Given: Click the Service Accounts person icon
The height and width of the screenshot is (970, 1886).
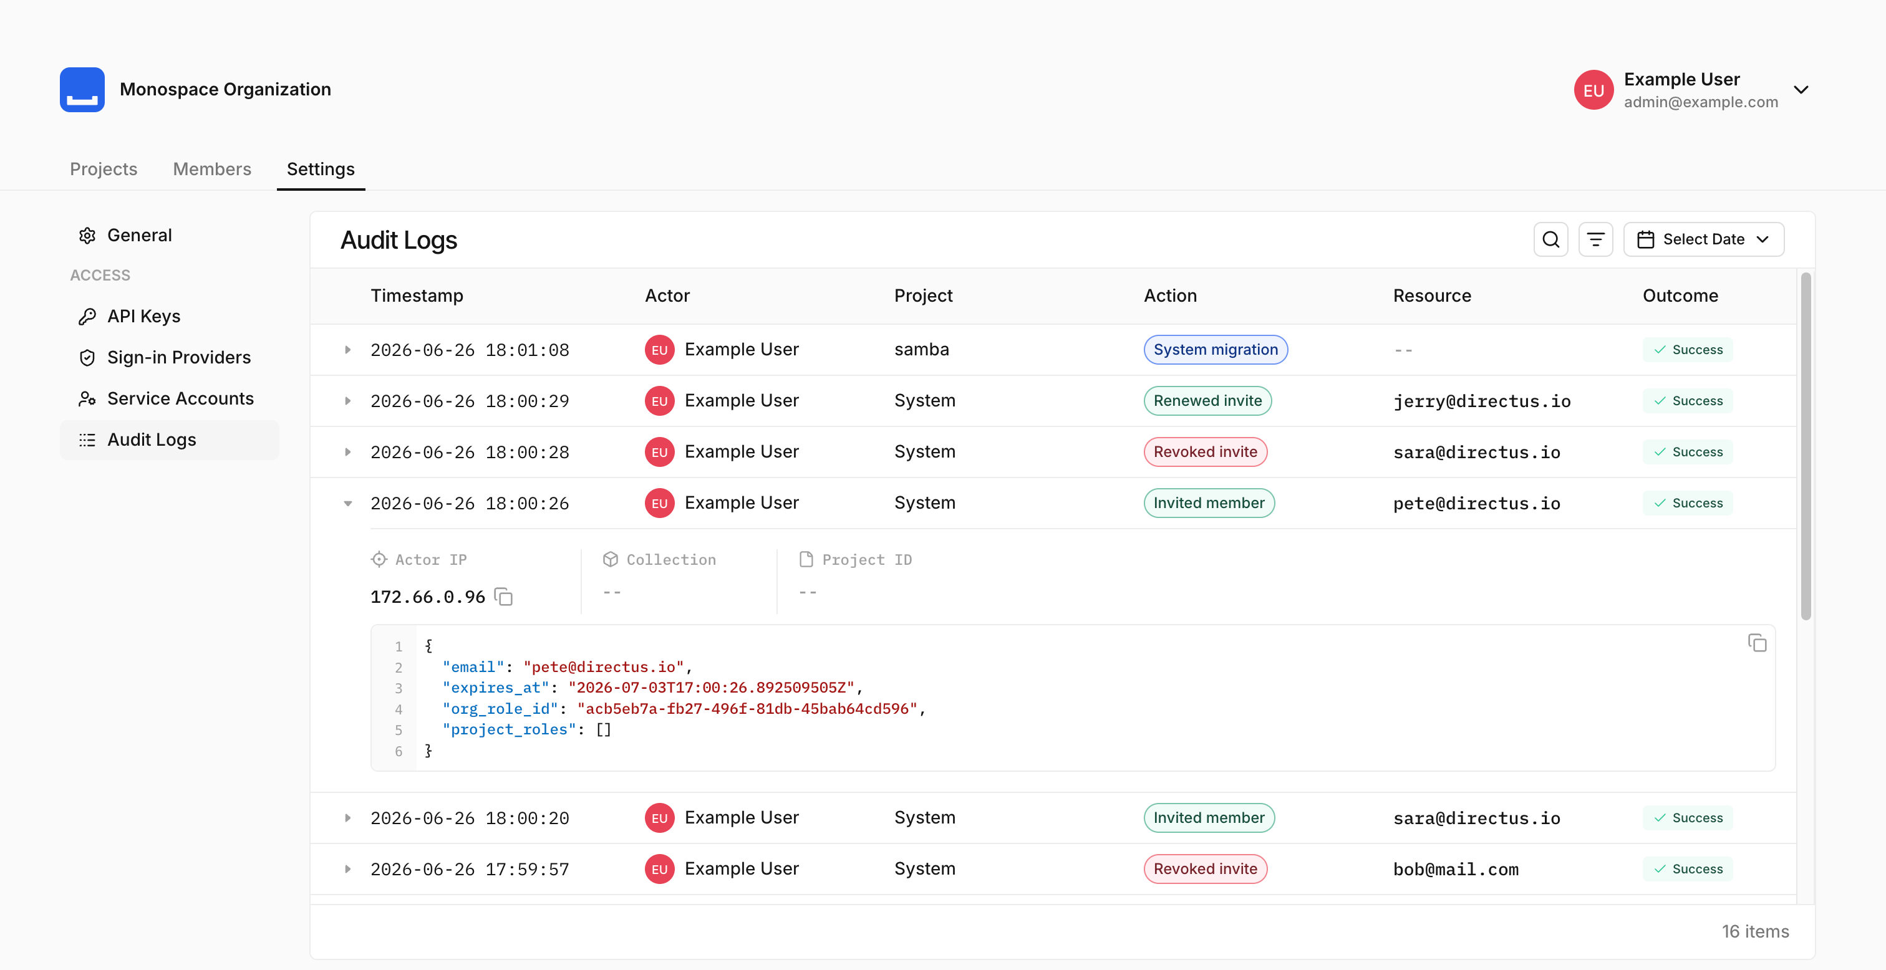Looking at the screenshot, I should point(87,398).
